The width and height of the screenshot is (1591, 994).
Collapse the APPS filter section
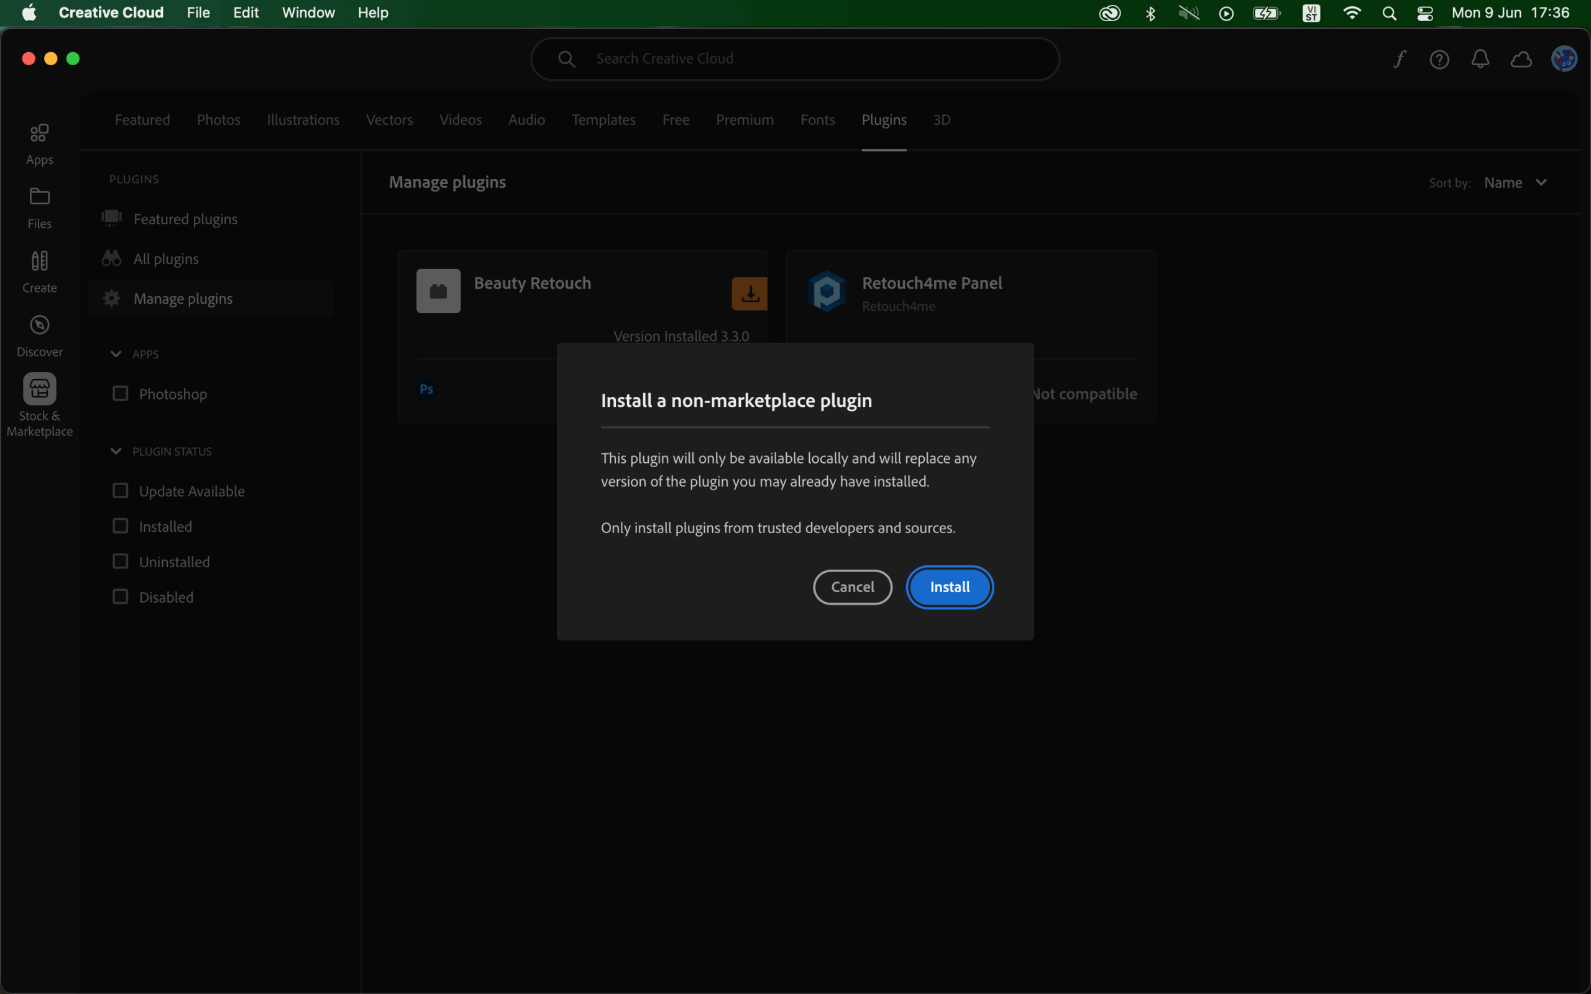[116, 353]
